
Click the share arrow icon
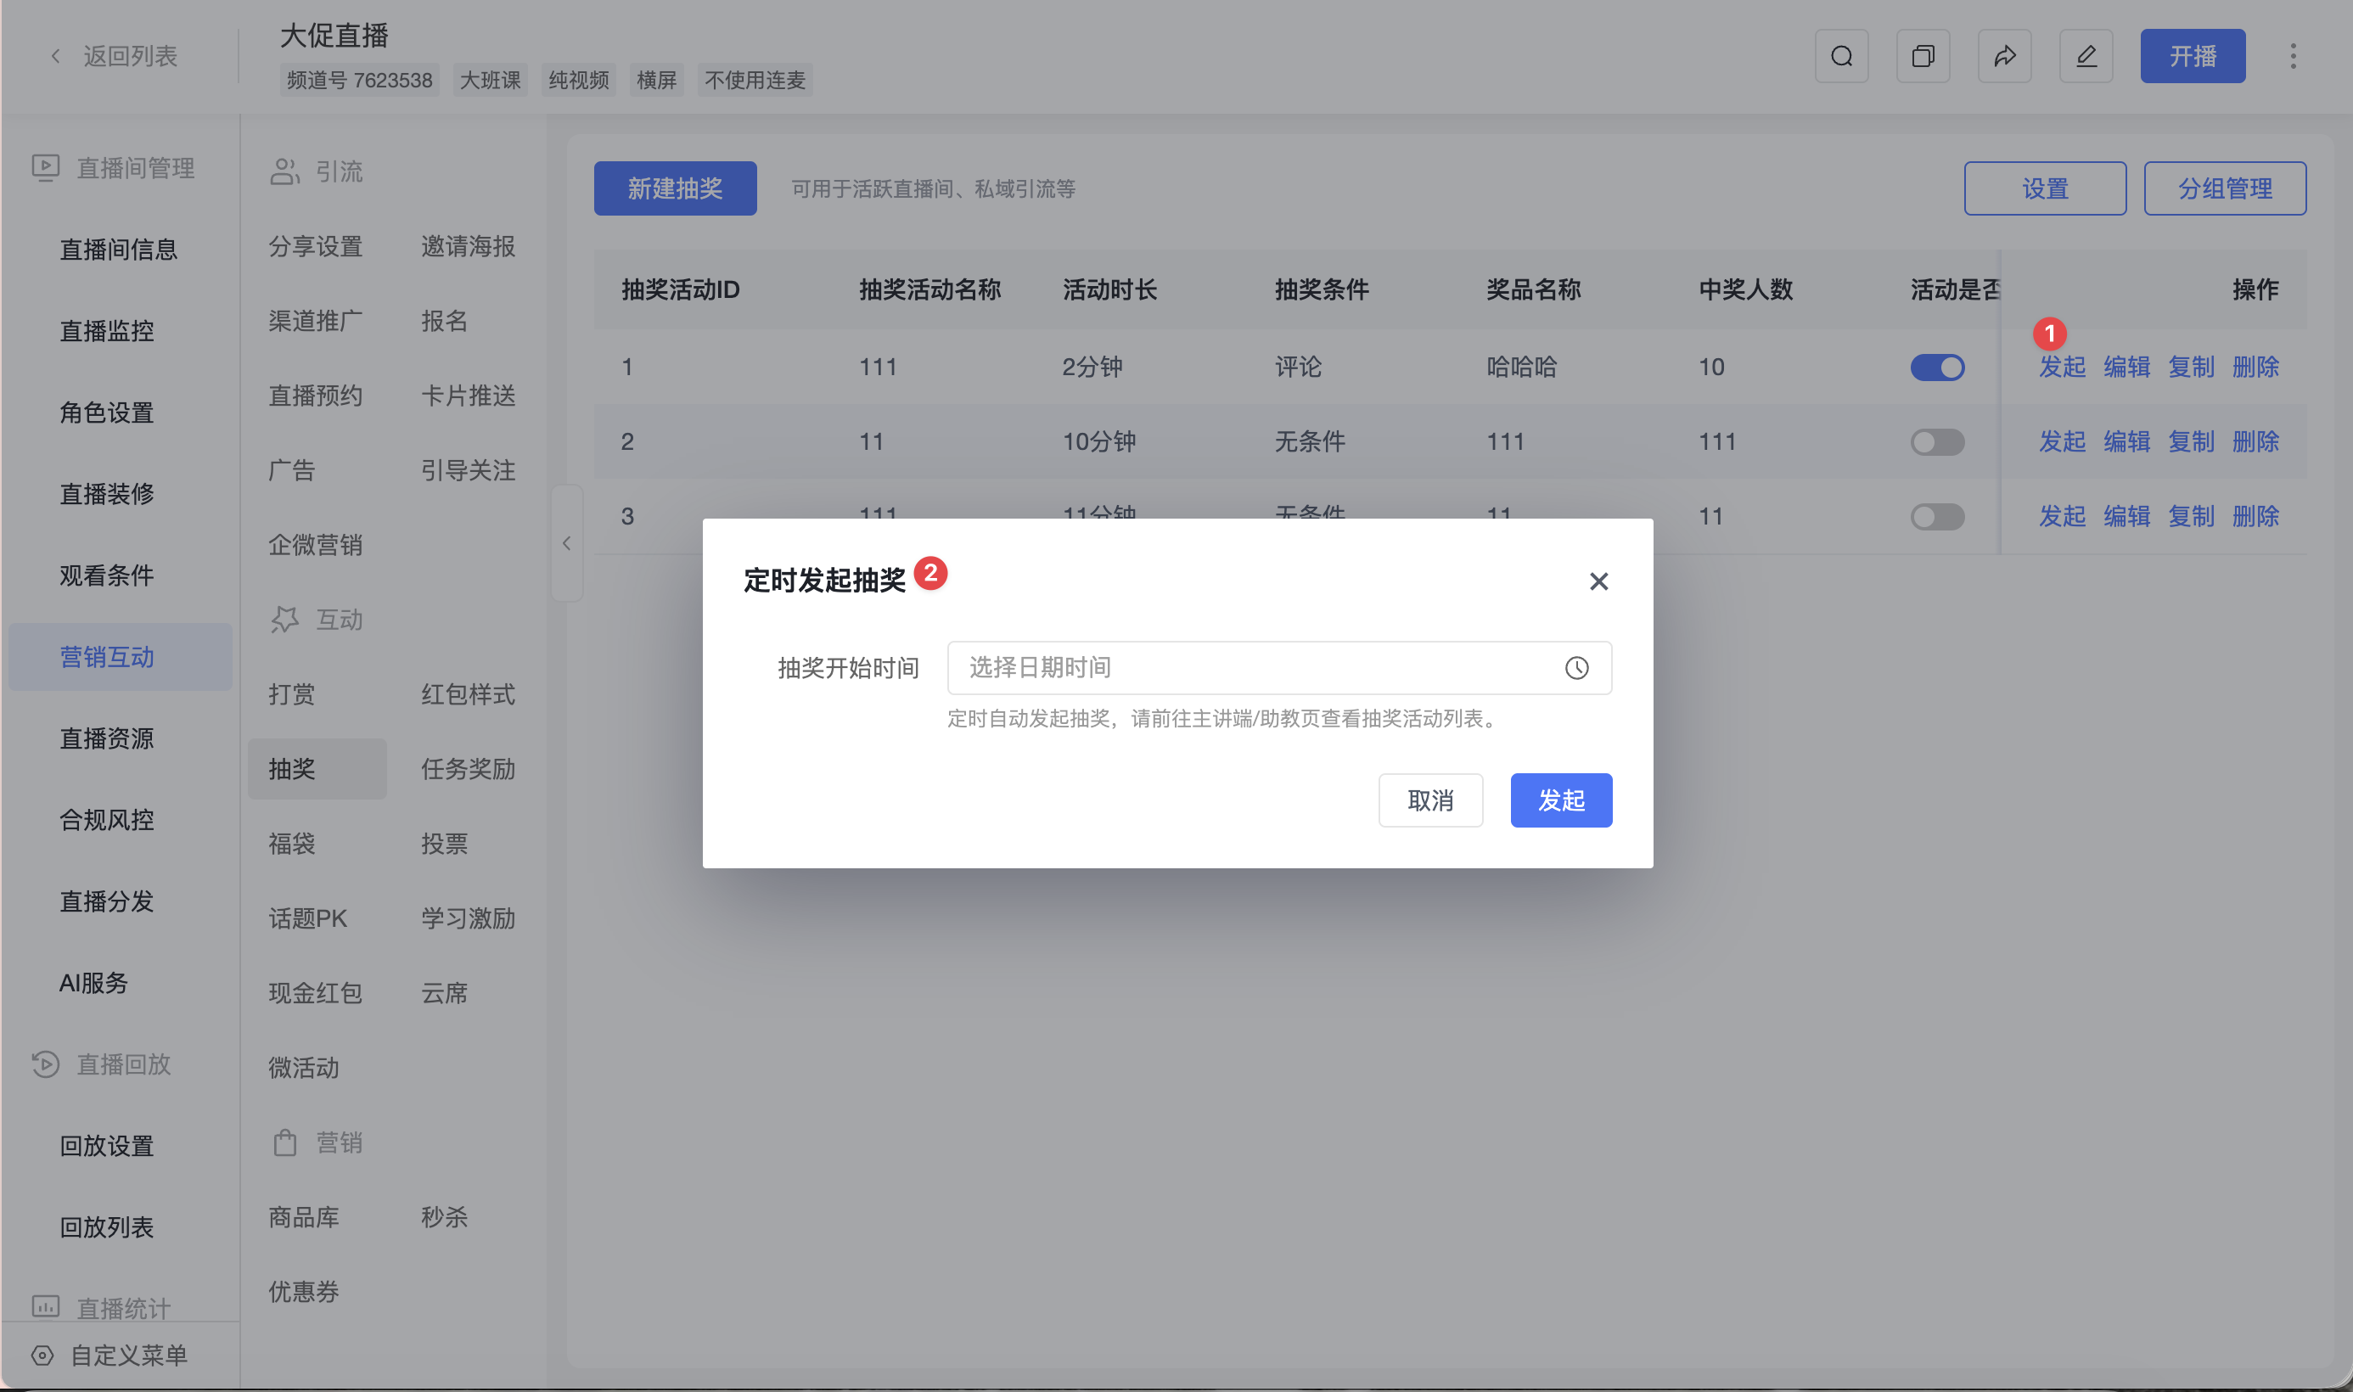(2004, 56)
